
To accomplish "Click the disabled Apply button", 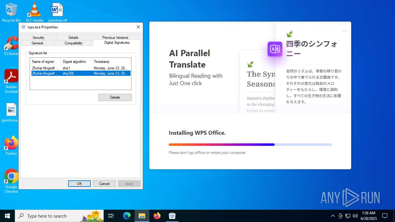I will coord(129,184).
